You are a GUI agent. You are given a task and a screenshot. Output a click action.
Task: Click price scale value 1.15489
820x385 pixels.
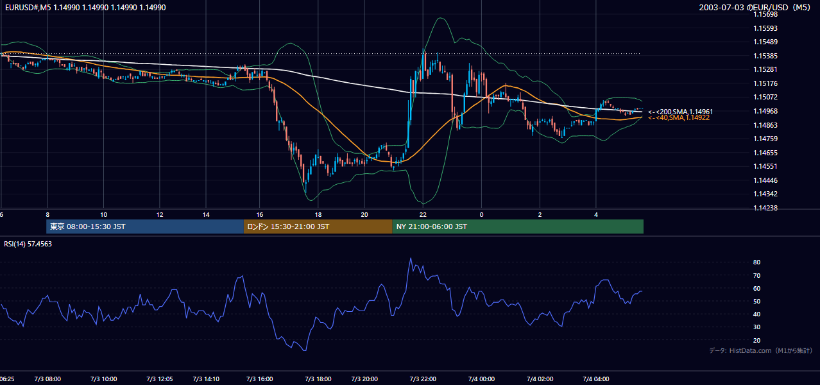[765, 42]
